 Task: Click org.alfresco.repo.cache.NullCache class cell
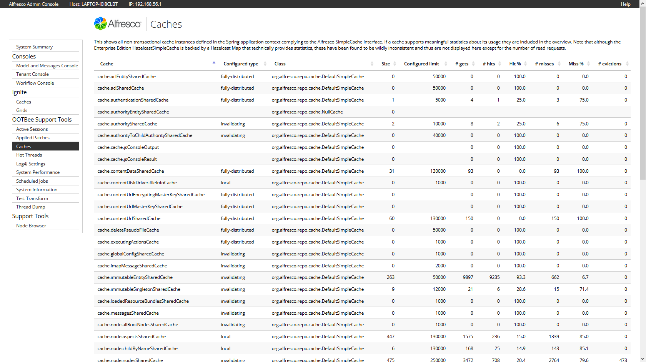[x=307, y=112]
